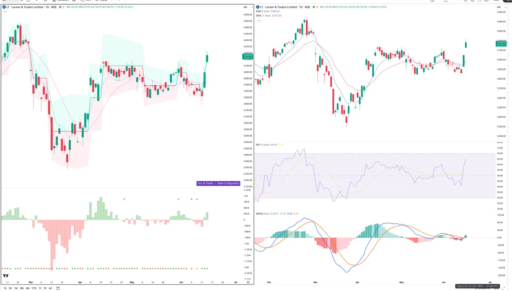Click Ocs Ai Trader indicator label

pyautogui.click(x=206, y=183)
